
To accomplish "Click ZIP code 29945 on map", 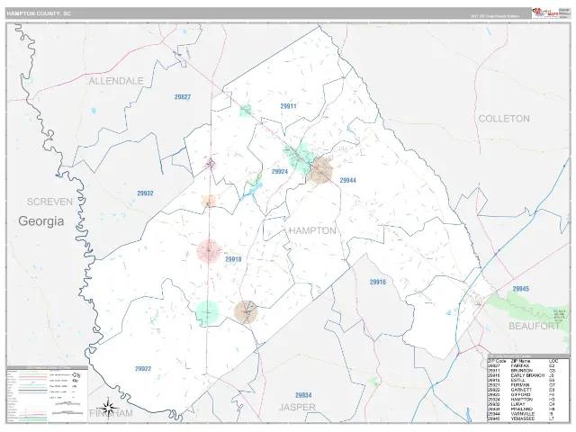I will [x=521, y=289].
